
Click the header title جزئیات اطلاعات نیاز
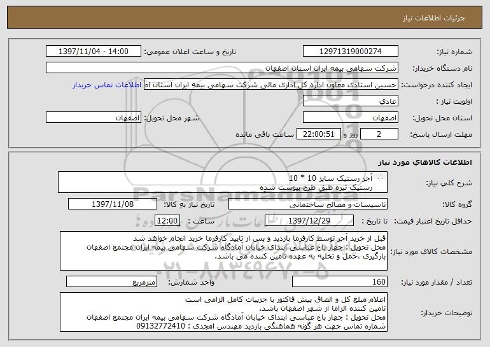[434, 18]
